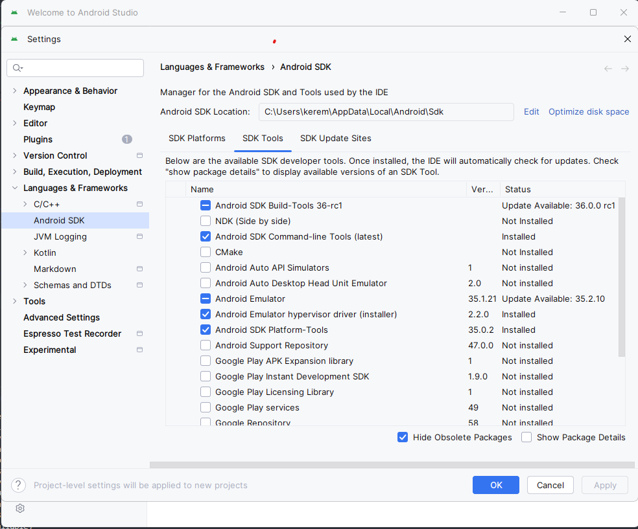Navigate back using the left arrow icon

(x=608, y=68)
